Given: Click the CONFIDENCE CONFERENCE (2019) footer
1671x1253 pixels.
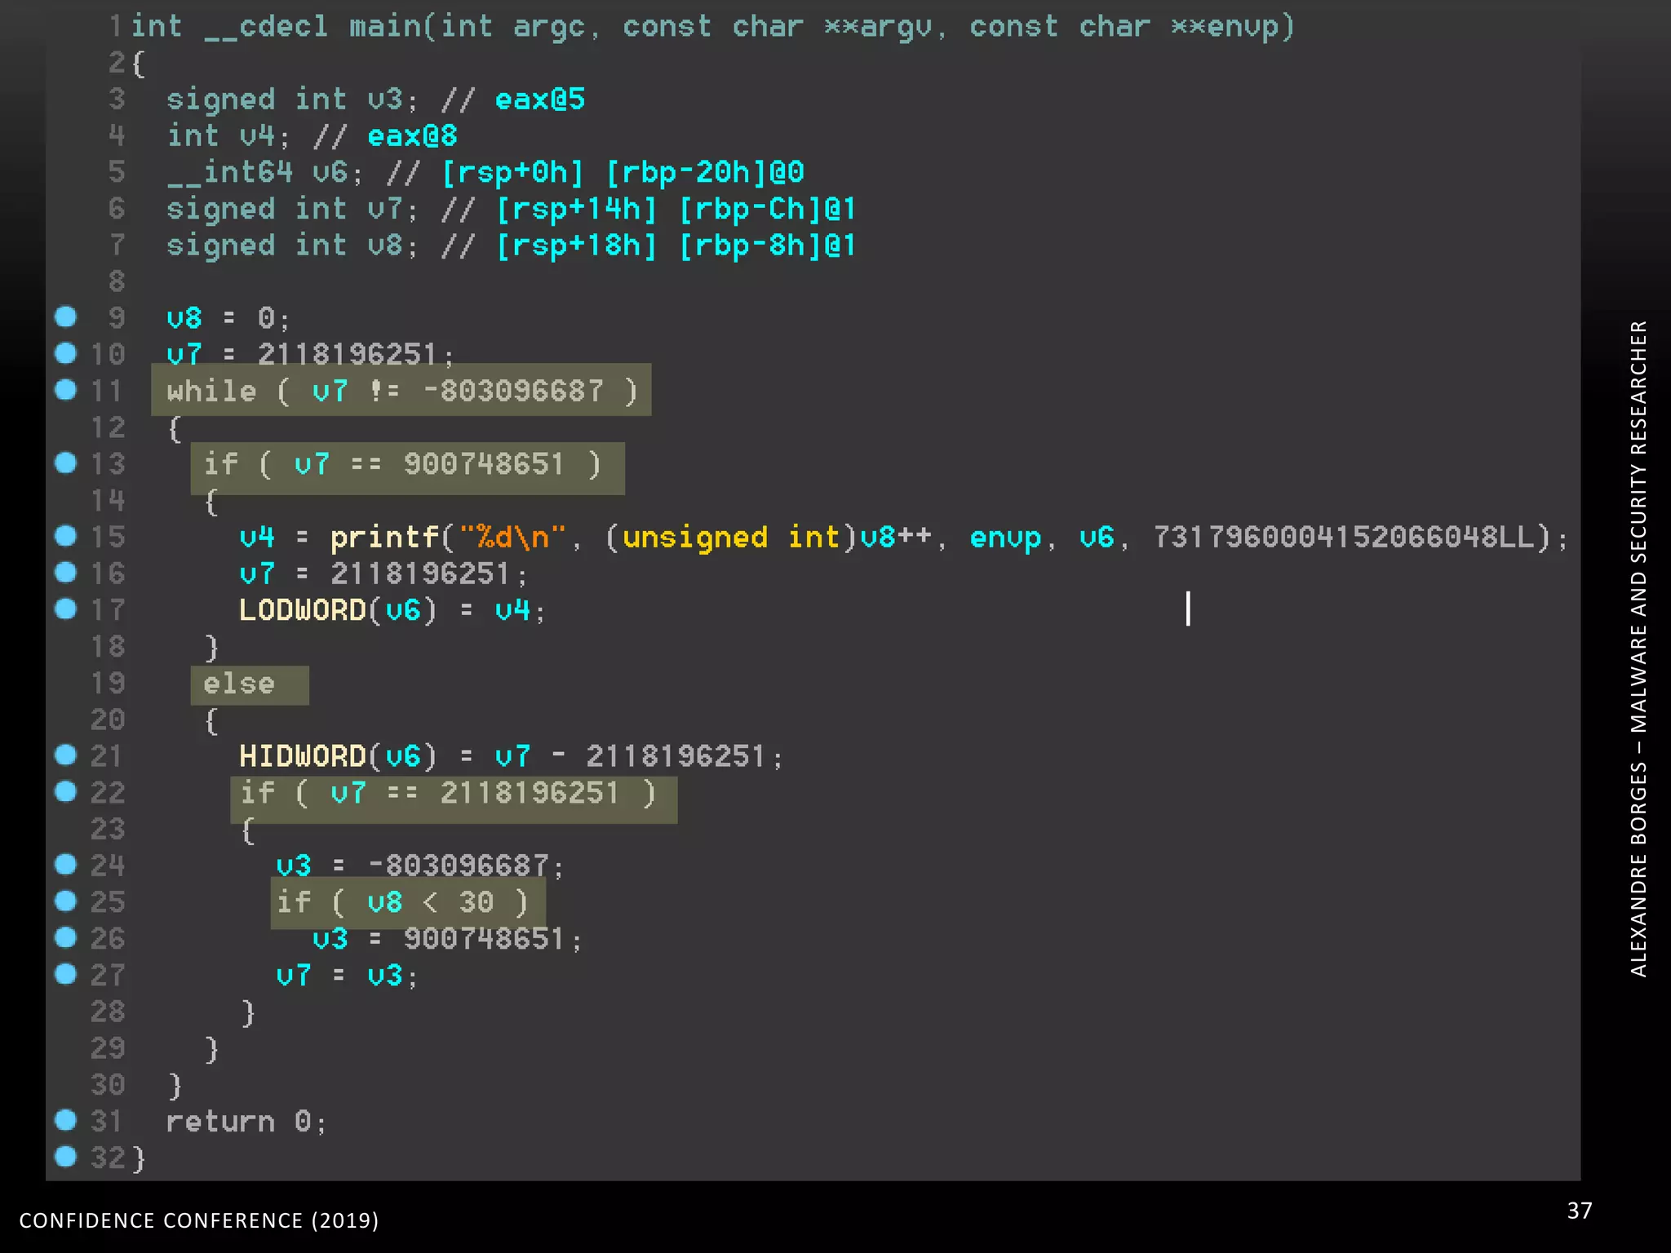Looking at the screenshot, I should (x=199, y=1220).
